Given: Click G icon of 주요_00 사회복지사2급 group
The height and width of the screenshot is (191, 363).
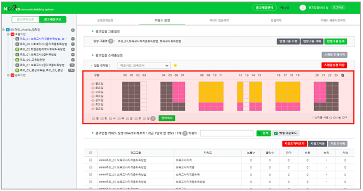Looking at the screenshot, I should 17,44.
